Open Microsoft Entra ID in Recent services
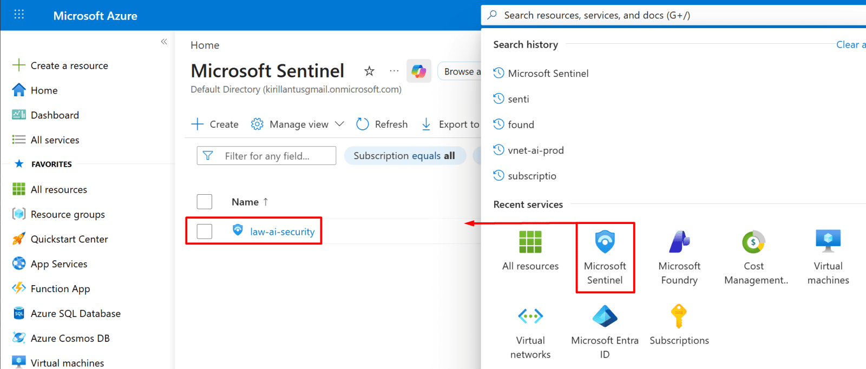Viewport: 866px width, 369px height. [605, 332]
